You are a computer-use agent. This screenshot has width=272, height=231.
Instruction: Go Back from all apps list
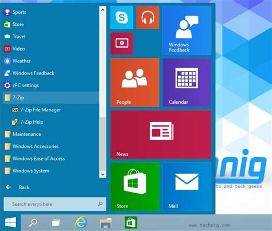tap(17, 187)
